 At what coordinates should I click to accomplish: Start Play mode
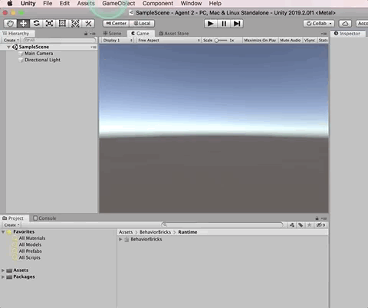pyautogui.click(x=211, y=24)
